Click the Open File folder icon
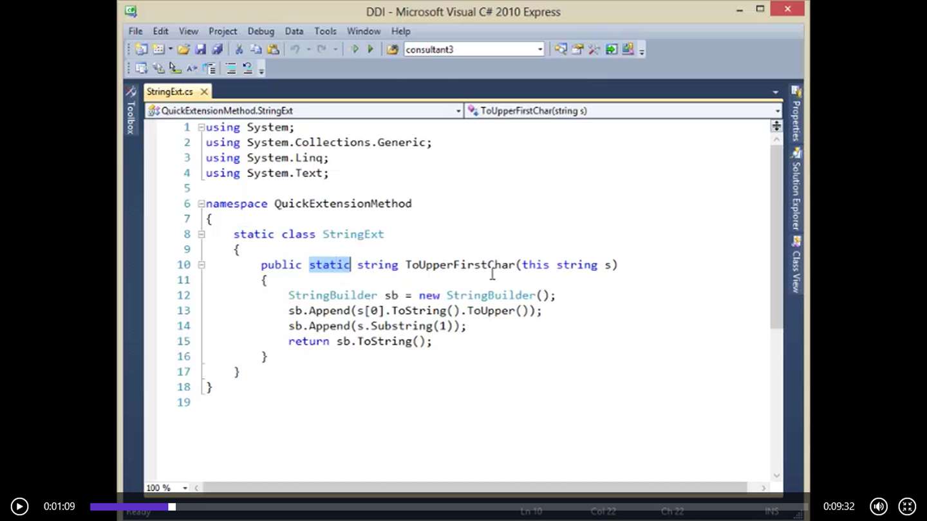The height and width of the screenshot is (521, 927). [184, 50]
